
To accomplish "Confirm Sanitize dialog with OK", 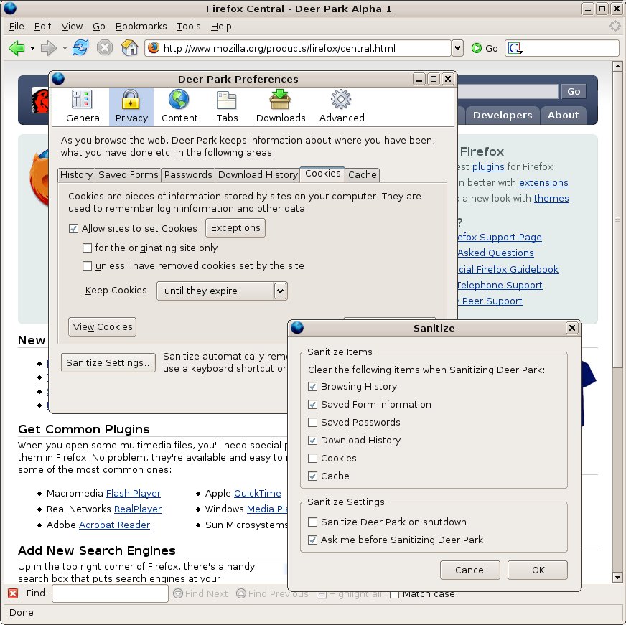I will [538, 570].
